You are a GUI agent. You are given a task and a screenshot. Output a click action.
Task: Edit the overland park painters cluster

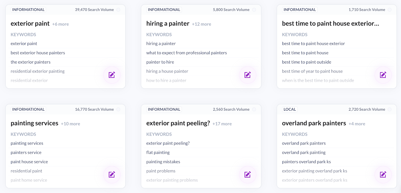383,174
